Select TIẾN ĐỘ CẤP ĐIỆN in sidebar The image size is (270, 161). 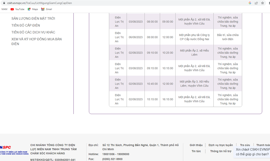coord(26,25)
